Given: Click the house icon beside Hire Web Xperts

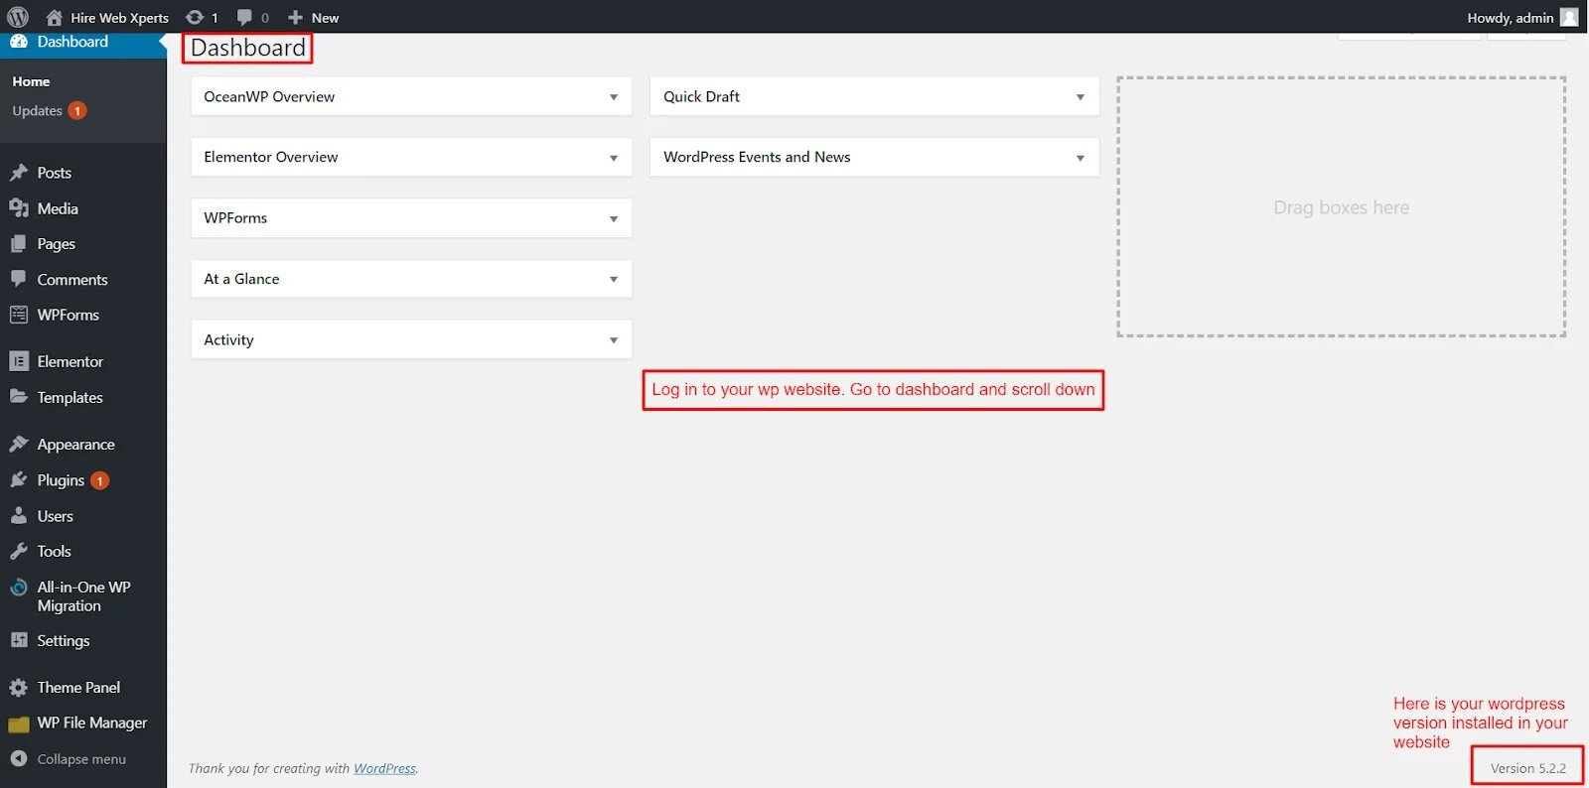Looking at the screenshot, I should point(54,17).
